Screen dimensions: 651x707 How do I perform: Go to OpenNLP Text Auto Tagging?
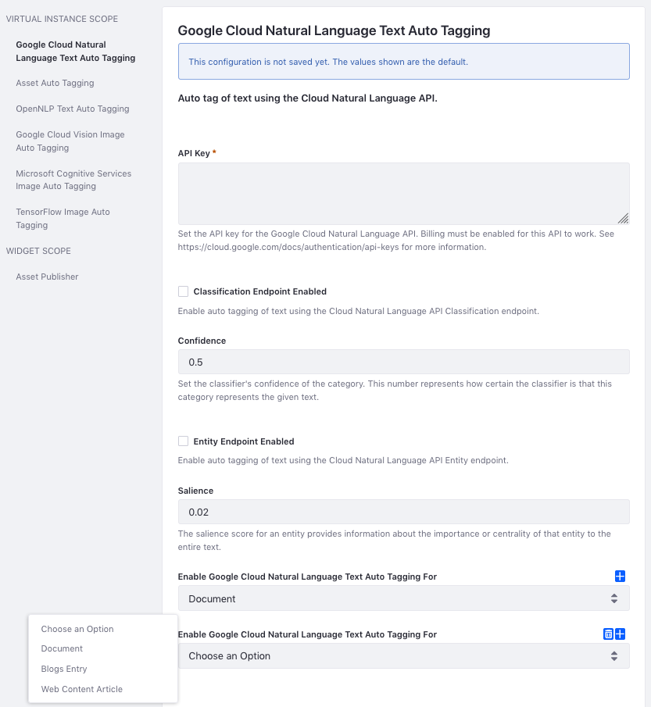pyautogui.click(x=73, y=109)
